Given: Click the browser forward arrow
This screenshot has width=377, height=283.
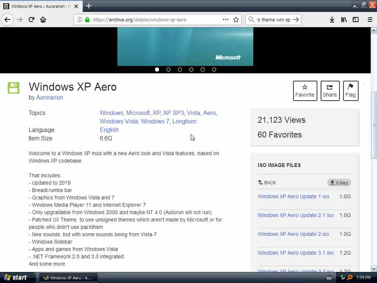Looking at the screenshot, I should point(20,20).
